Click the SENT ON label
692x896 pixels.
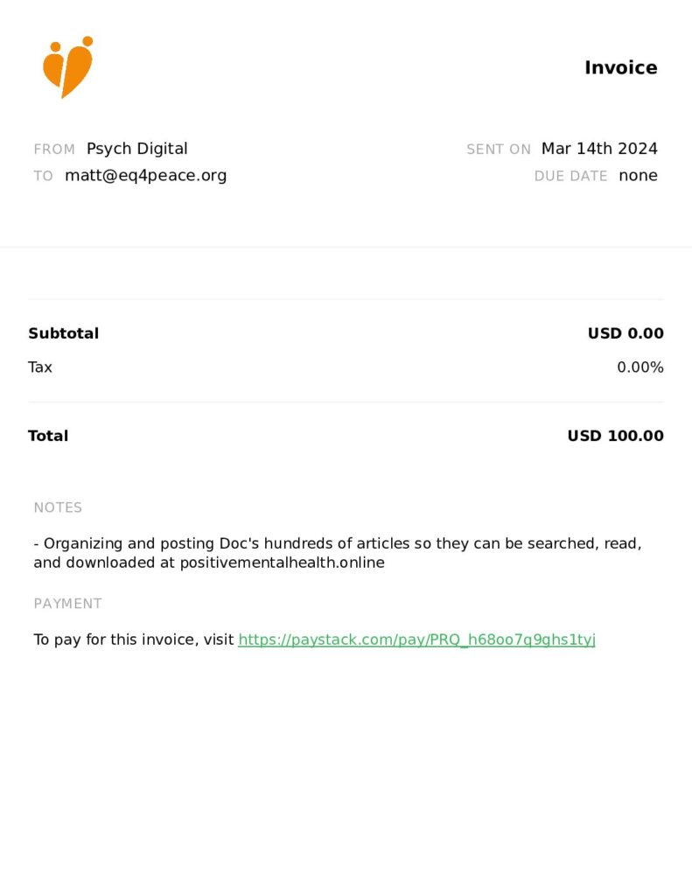[x=498, y=150]
